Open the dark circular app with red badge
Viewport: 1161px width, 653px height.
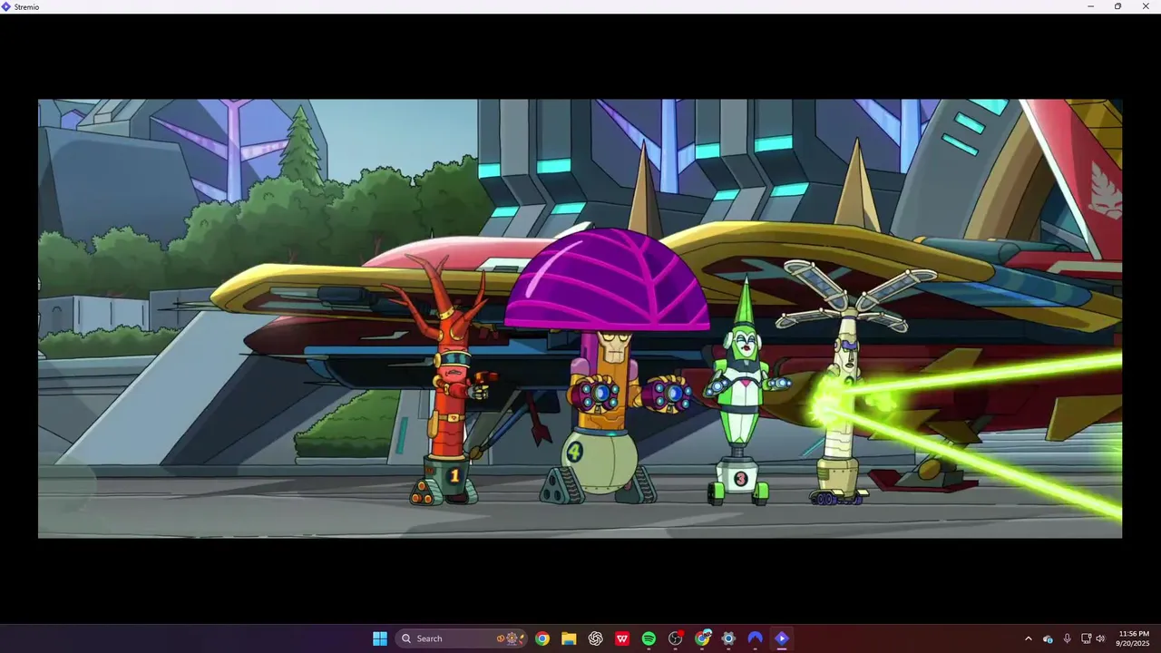click(x=676, y=638)
